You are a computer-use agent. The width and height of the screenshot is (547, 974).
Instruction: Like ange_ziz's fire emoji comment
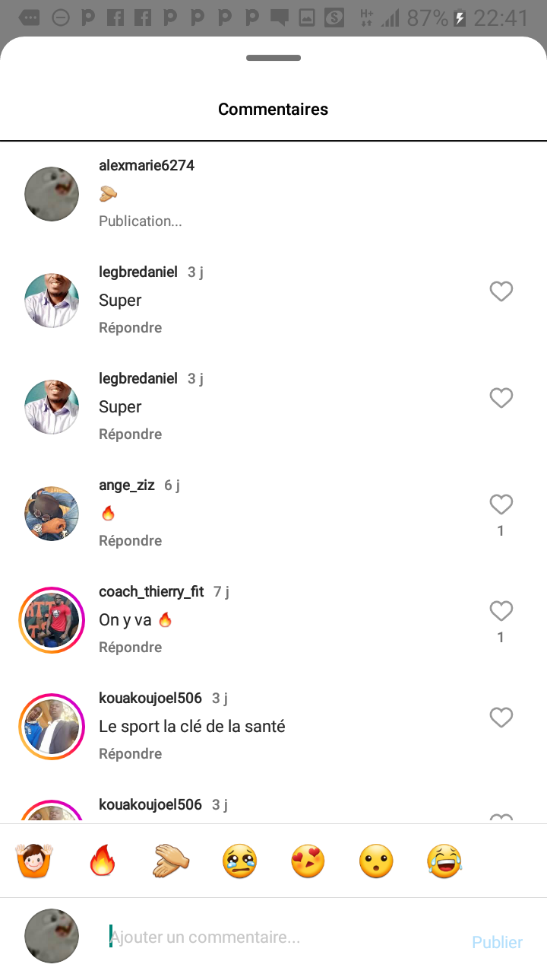pos(501,505)
